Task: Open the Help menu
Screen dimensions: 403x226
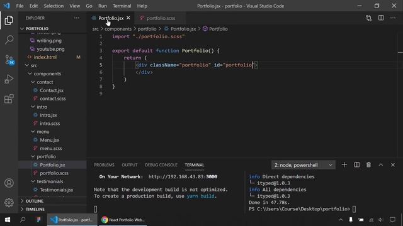Action: [142, 6]
